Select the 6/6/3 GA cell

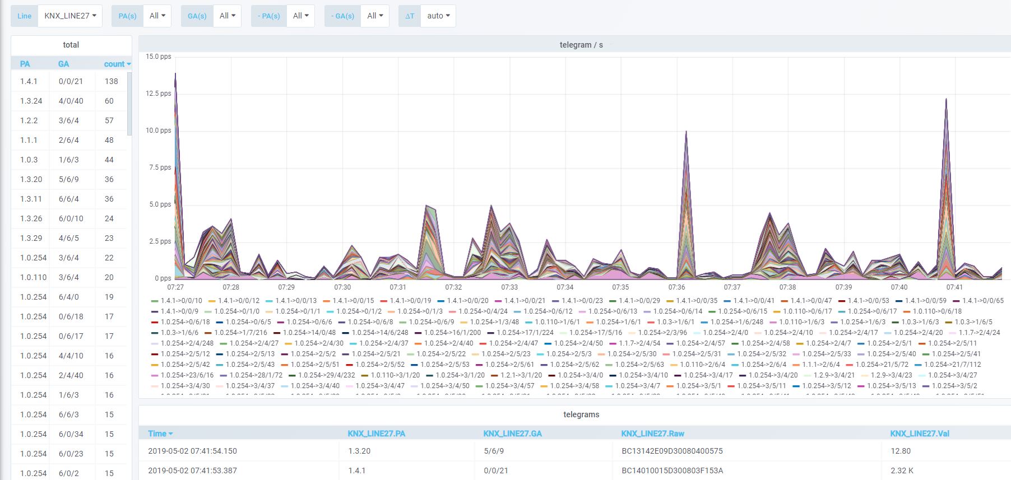tap(68, 414)
